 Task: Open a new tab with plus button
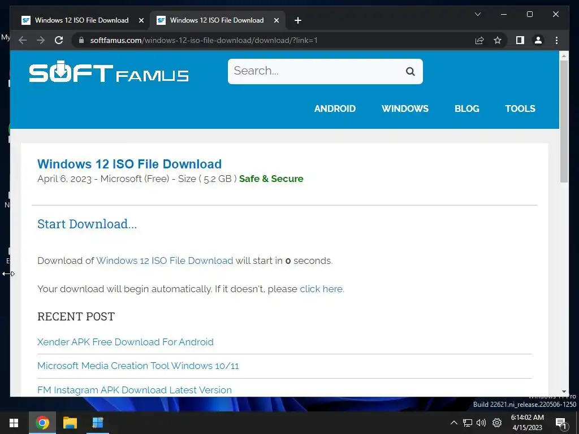[298, 20]
